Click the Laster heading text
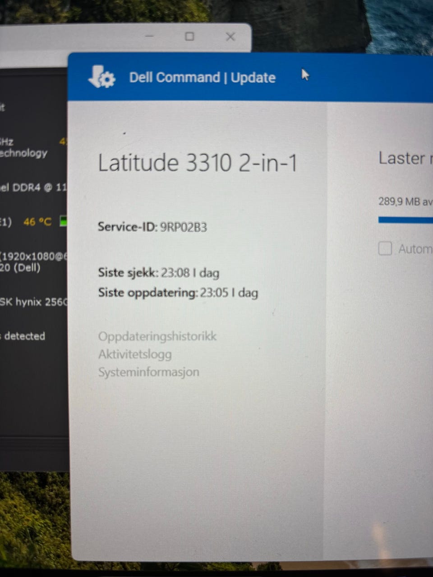 click(405, 158)
